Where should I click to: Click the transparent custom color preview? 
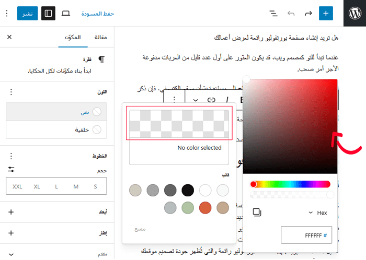click(179, 124)
